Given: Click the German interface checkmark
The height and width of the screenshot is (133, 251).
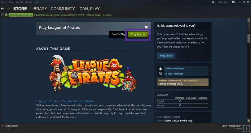Looking at the screenshot, I should [180, 105].
